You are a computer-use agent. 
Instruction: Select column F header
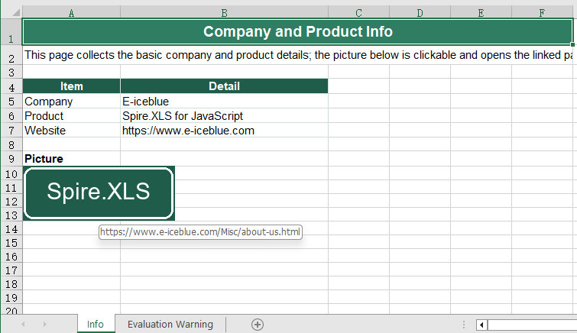[542, 13]
